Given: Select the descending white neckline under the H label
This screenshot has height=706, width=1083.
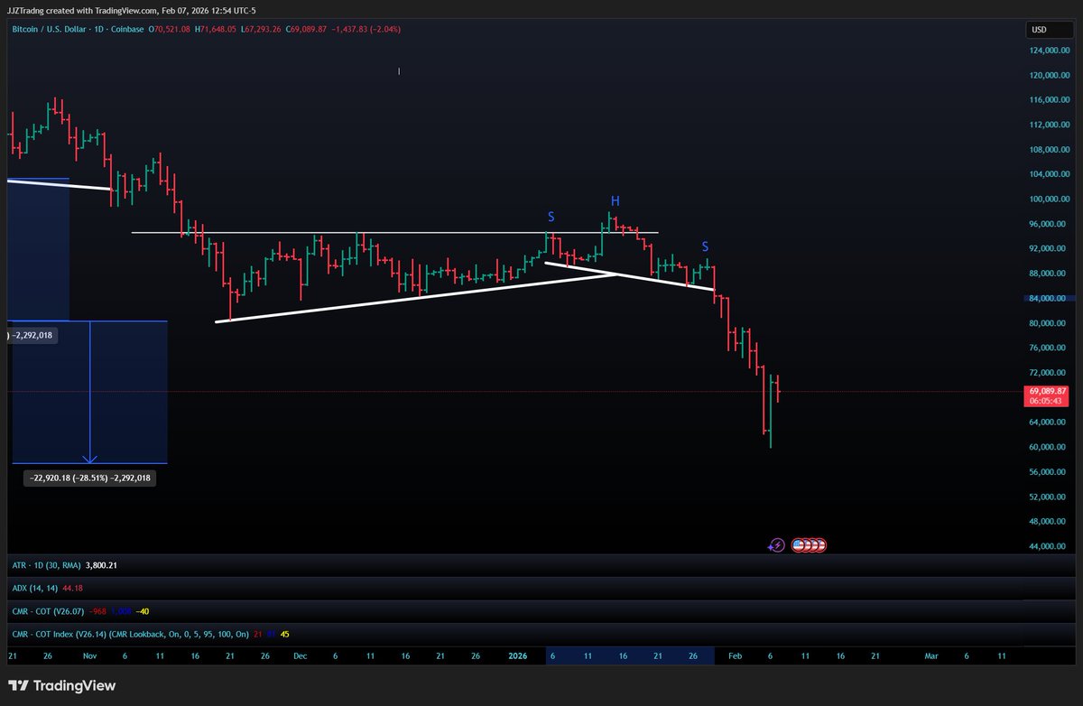Looking at the screenshot, I should tap(630, 276).
